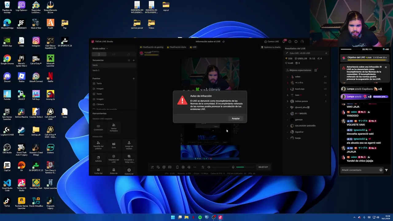Open CapCut desktop shortcut
The width and height of the screenshot is (393, 221).
coord(7,167)
